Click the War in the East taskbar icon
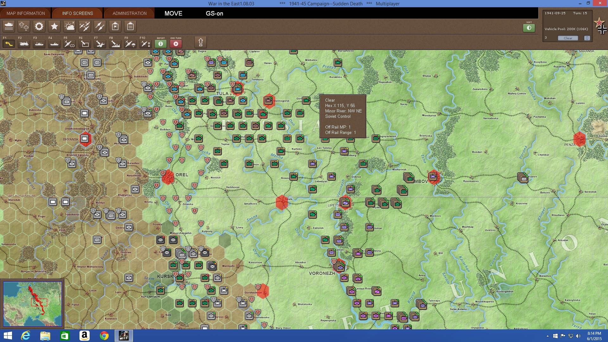 point(123,336)
